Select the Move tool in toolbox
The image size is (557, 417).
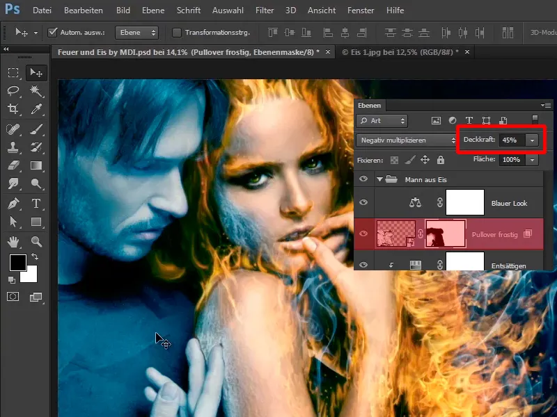pos(36,73)
